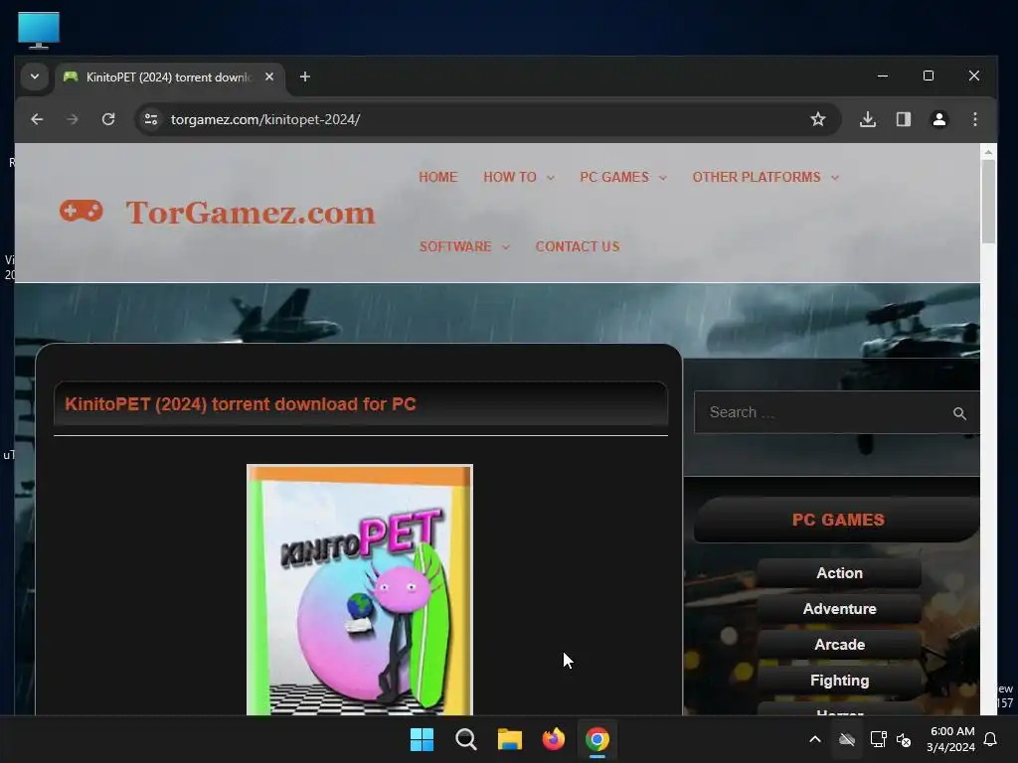The image size is (1018, 763).
Task: Click the OneDrive cloud tray icon
Action: coord(847,739)
